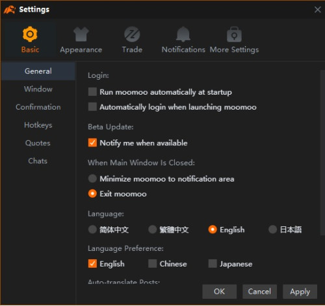The height and width of the screenshot is (306, 325).
Task: Enable Automatically login when launching moomoo
Action: tap(92, 107)
